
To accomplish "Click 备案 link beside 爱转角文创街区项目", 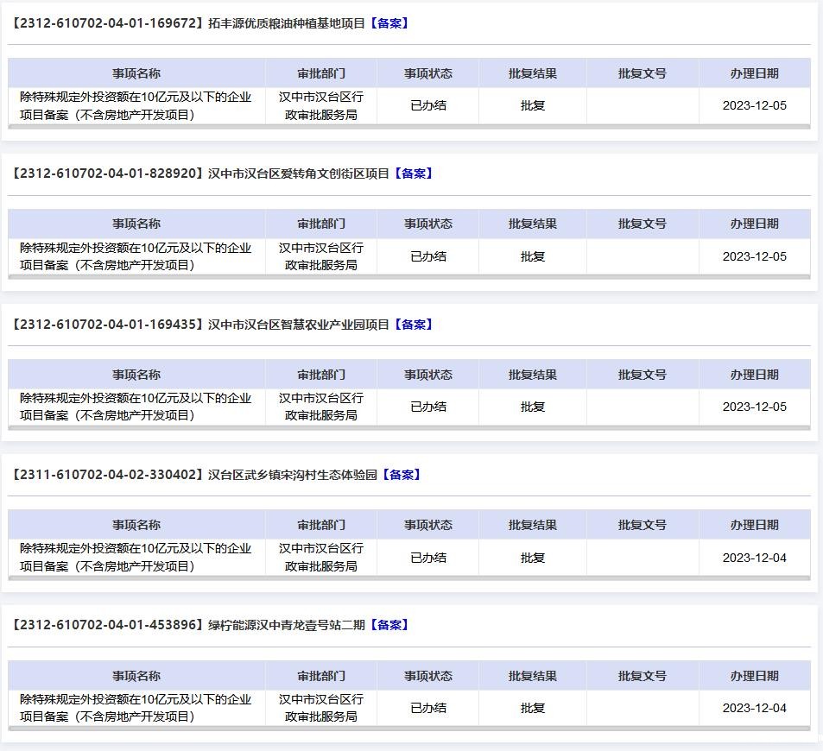I will pyautogui.click(x=413, y=174).
